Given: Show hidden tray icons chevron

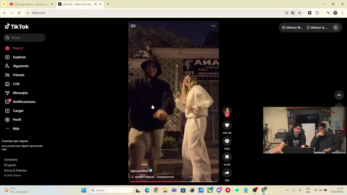Looking at the screenshot, I should click(x=287, y=190).
